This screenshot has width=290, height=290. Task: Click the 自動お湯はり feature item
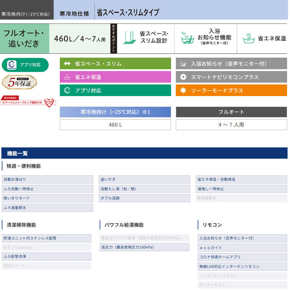[47, 179]
